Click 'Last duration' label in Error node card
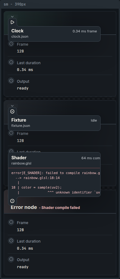This screenshot has width=120, height=279. click(29, 241)
